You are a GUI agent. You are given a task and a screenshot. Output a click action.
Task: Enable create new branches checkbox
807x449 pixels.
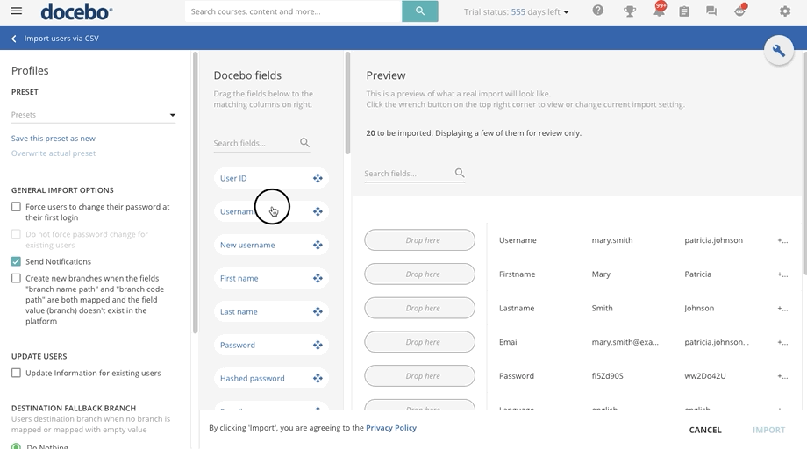click(17, 278)
